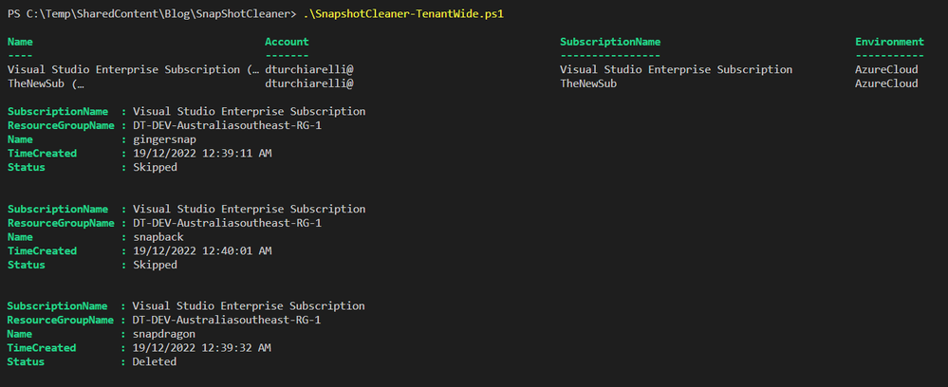The image size is (948, 387).
Task: Click the Skipped status under snapback
Action: (155, 265)
